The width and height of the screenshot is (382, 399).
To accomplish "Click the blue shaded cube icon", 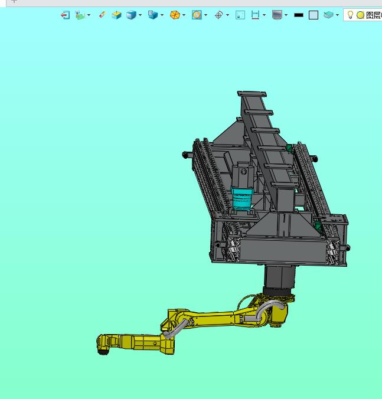I will [131, 15].
